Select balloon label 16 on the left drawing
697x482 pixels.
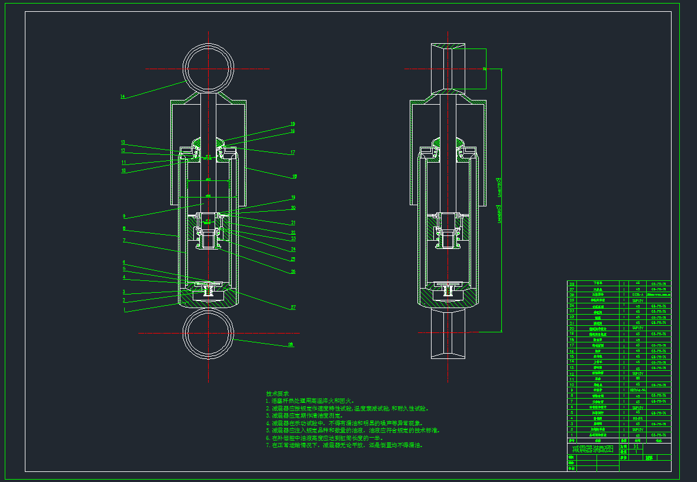(x=293, y=131)
